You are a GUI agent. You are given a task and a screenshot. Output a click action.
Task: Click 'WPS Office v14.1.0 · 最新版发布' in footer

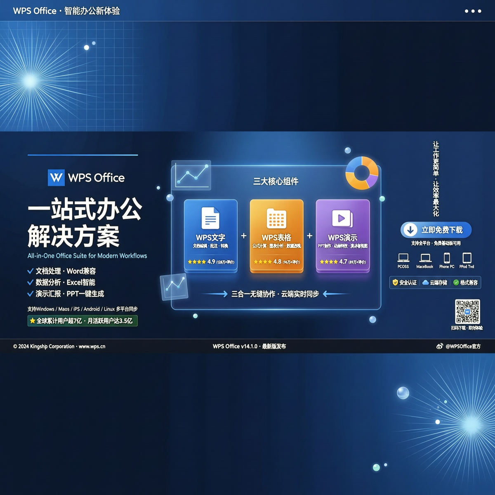249,346
